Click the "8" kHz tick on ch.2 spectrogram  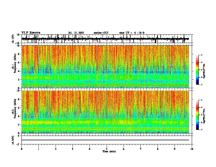tap(19, 99)
